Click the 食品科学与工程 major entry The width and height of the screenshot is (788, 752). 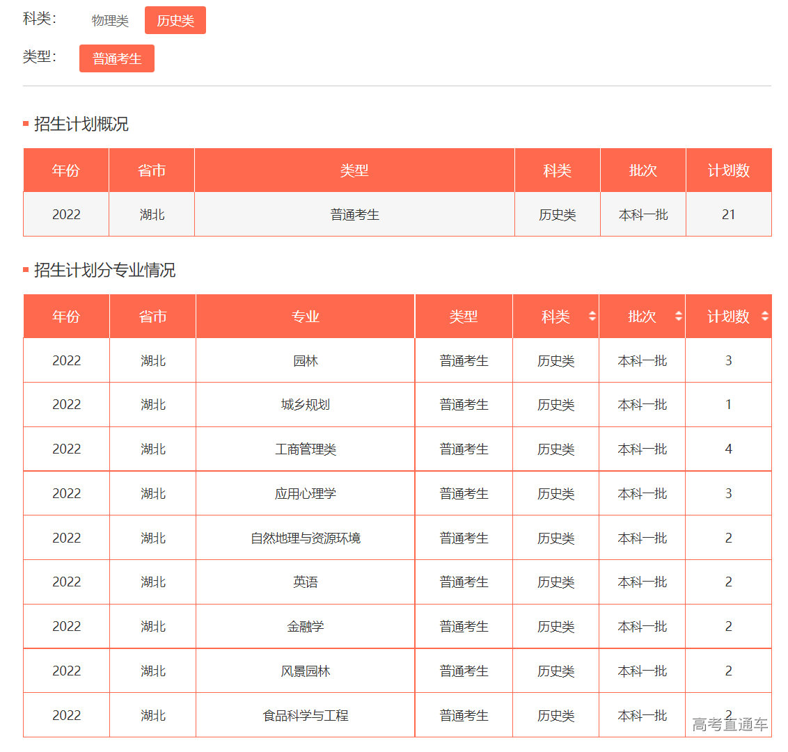pos(305,715)
